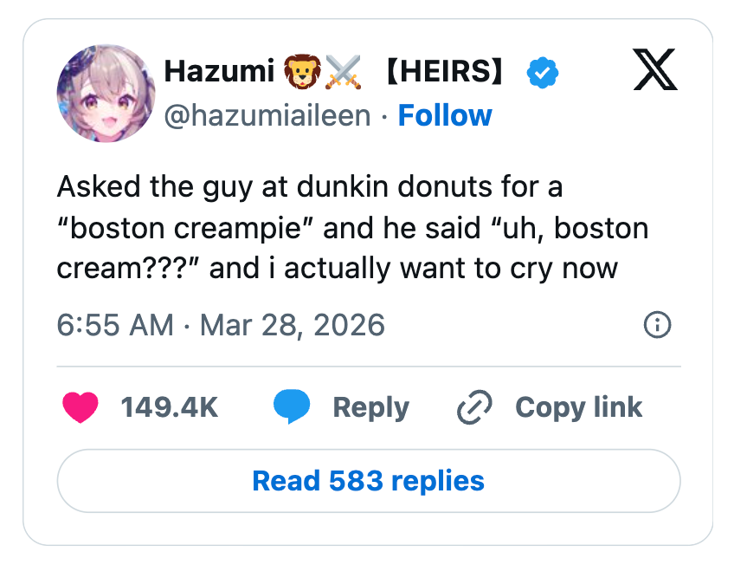
Task: Click the 【HEIRS】 tag in the name
Action: 443,72
